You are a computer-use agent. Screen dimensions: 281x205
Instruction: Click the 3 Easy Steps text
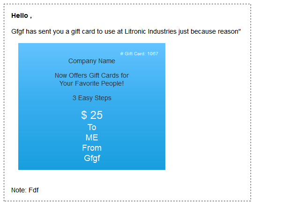point(92,98)
